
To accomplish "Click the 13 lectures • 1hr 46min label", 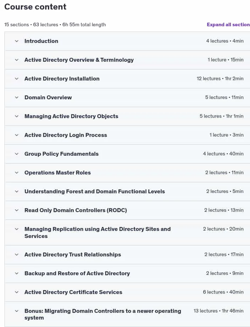I will 218,311.
